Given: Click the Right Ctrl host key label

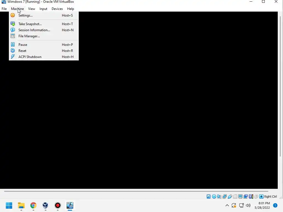Looking at the screenshot, I should point(270,197).
